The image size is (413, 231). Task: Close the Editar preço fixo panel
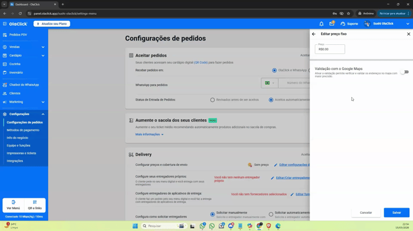tap(409, 34)
